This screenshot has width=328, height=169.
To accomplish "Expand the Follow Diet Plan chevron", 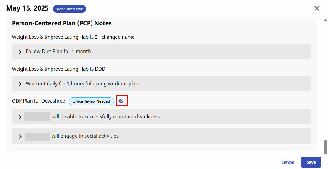I will pos(20,52).
